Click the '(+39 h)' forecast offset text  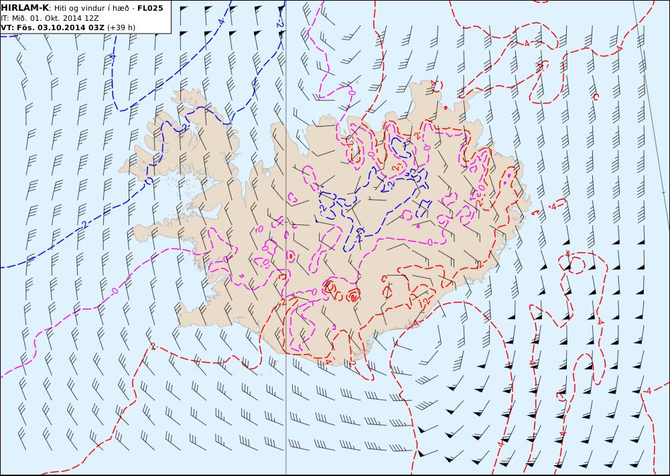pyautogui.click(x=121, y=27)
